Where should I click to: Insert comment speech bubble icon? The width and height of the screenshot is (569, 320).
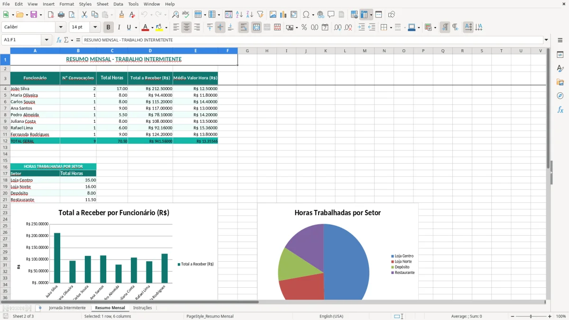[x=331, y=15]
